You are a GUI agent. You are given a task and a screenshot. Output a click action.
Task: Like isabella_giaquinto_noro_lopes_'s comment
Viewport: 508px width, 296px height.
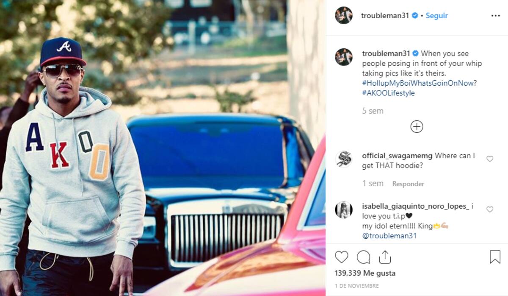tap(490, 209)
